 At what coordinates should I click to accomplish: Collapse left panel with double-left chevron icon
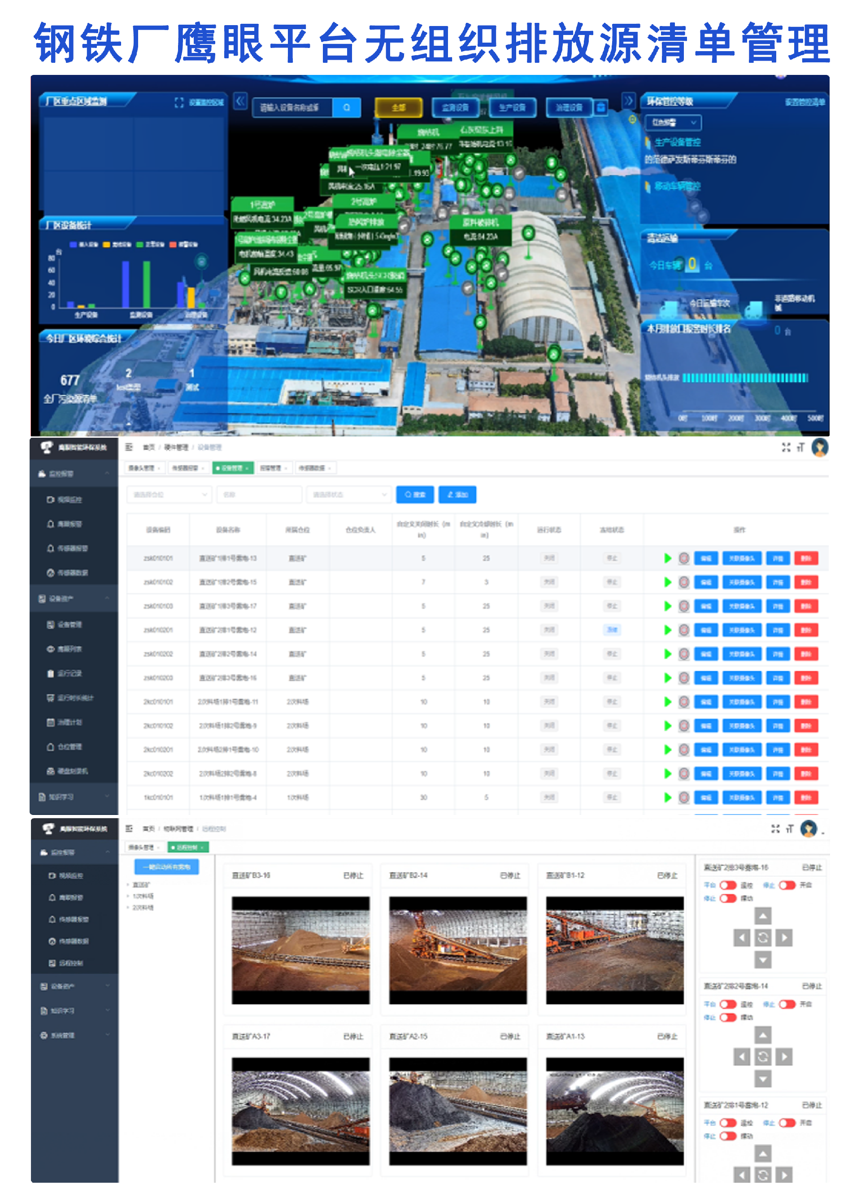240,101
